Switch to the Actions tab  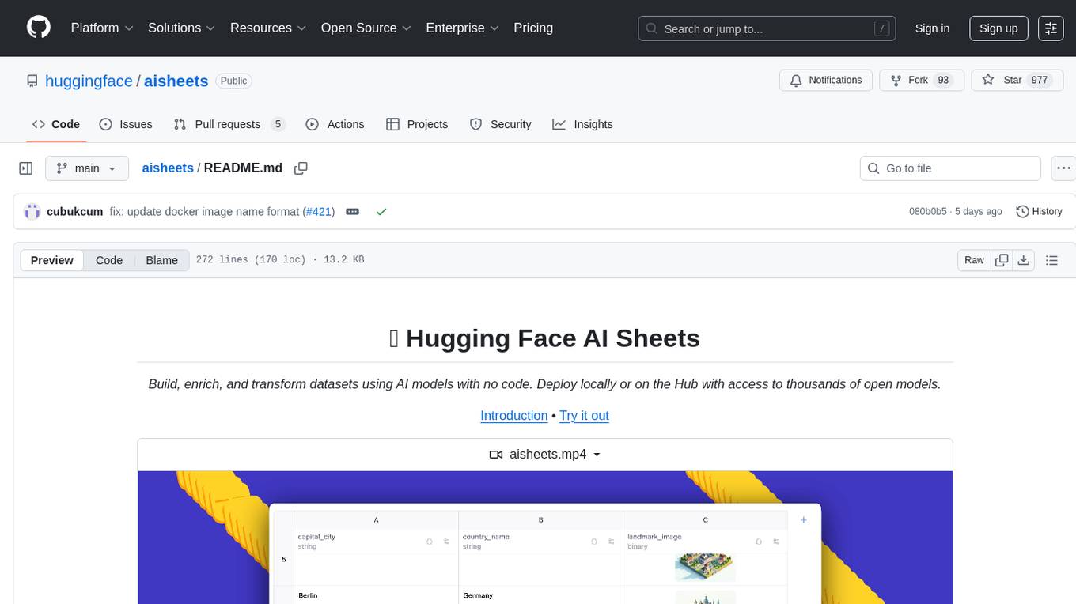335,124
